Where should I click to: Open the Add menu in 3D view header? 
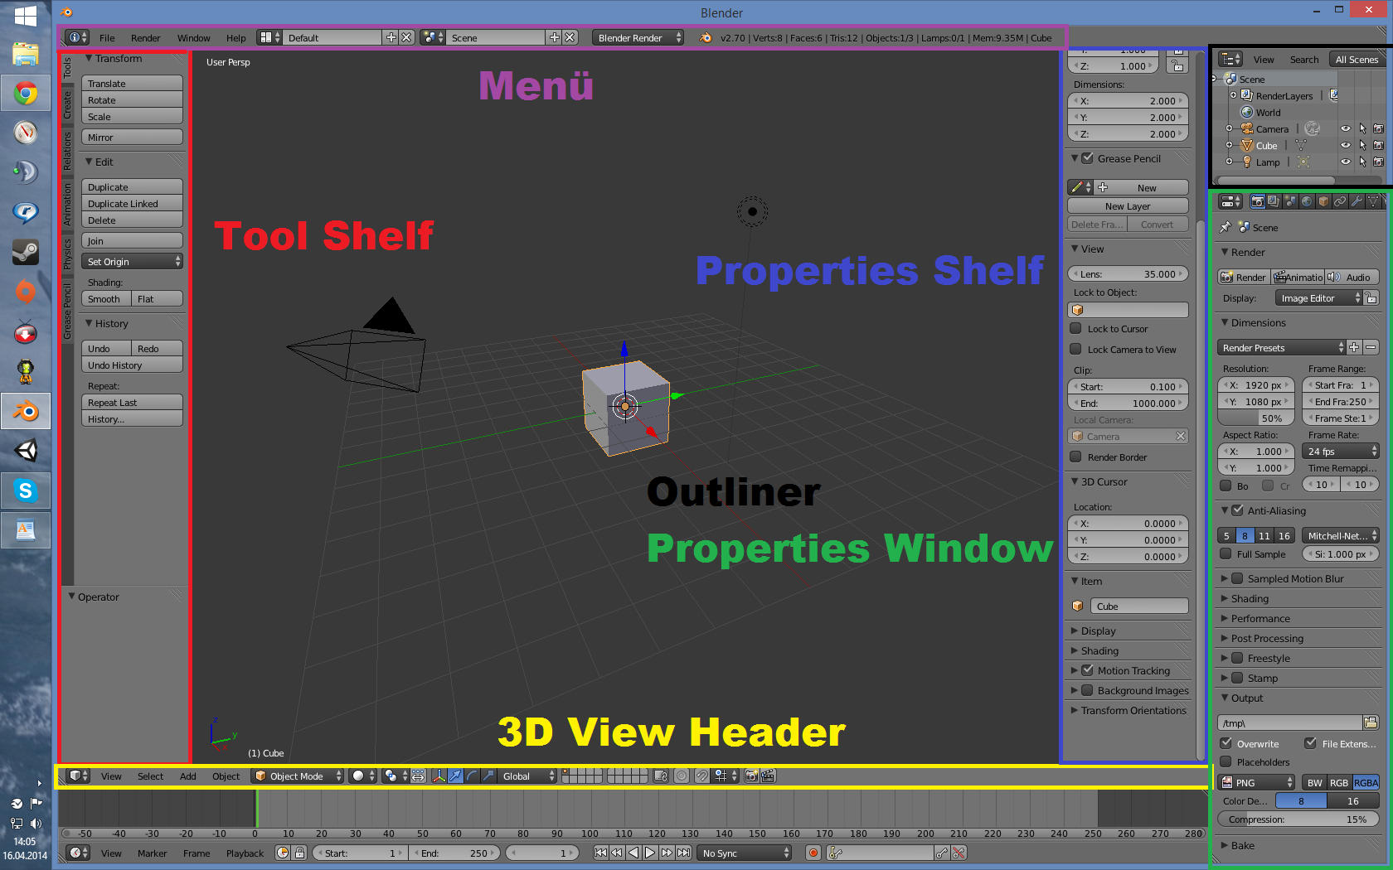(x=188, y=776)
